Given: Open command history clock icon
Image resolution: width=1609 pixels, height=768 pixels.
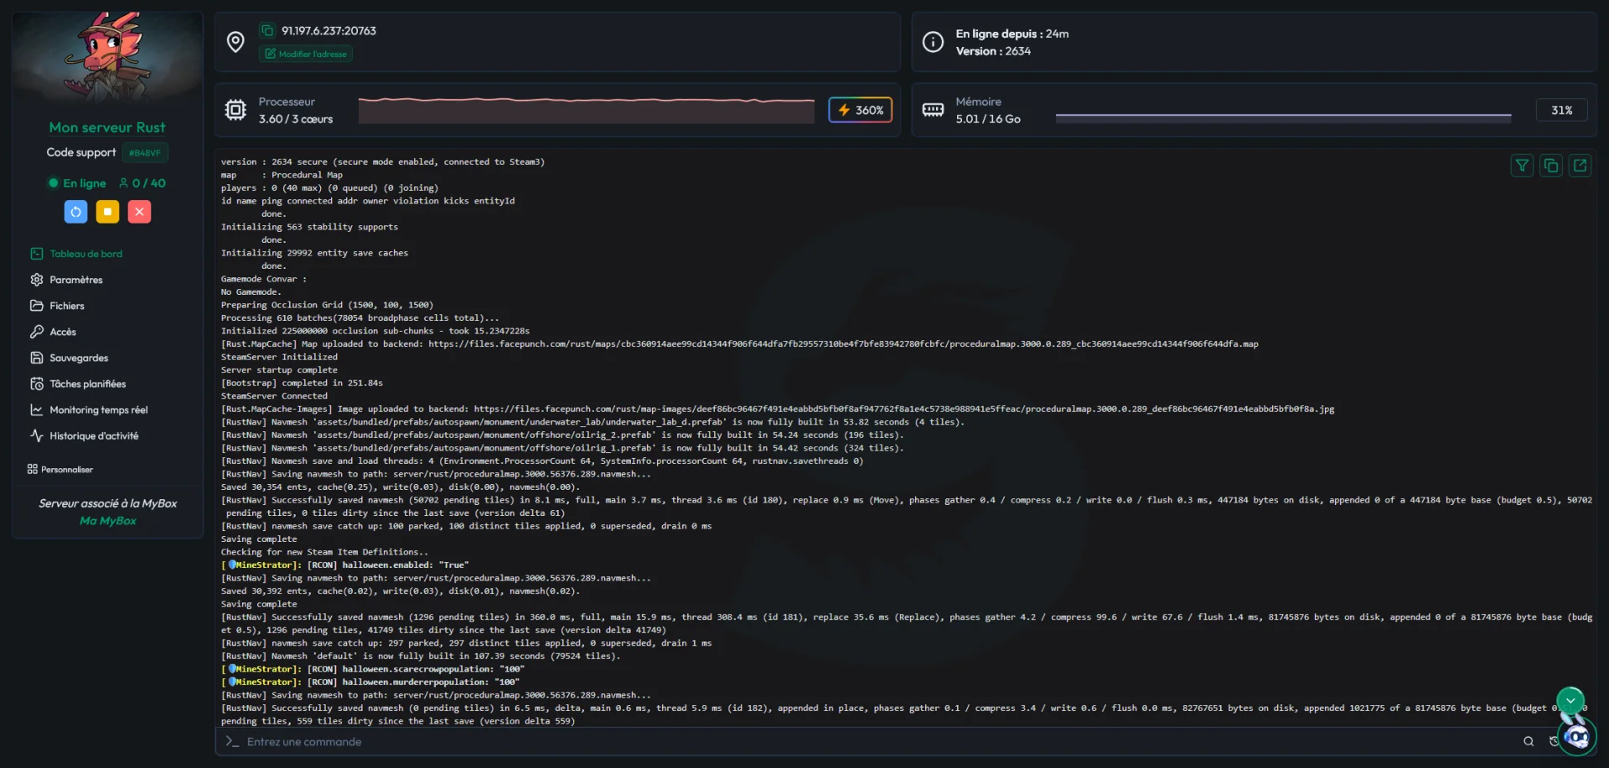Looking at the screenshot, I should tap(1554, 741).
